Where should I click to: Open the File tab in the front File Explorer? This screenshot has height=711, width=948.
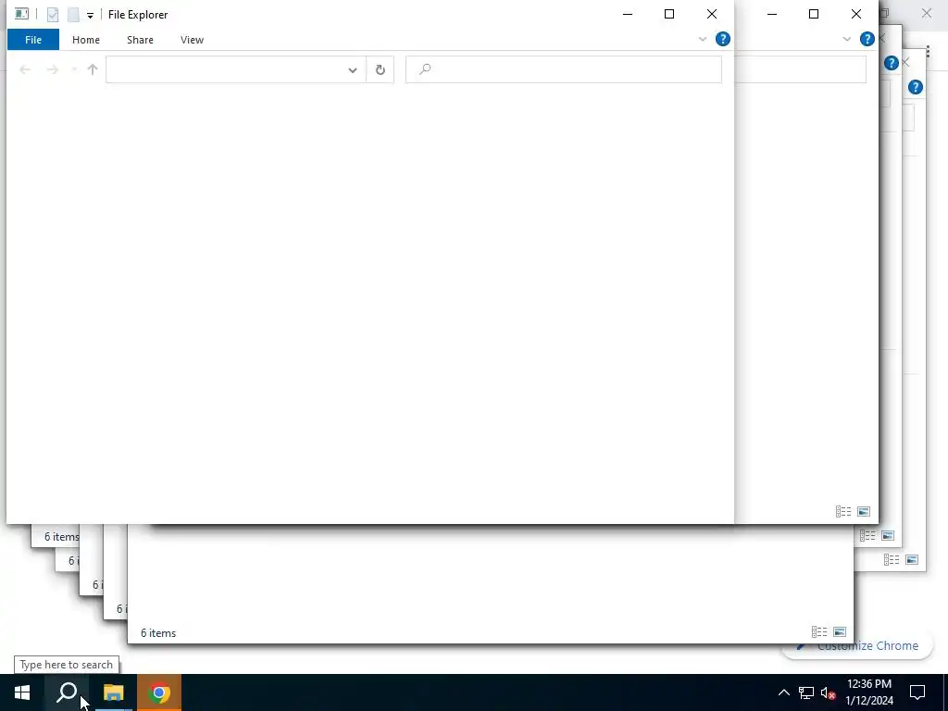(33, 40)
